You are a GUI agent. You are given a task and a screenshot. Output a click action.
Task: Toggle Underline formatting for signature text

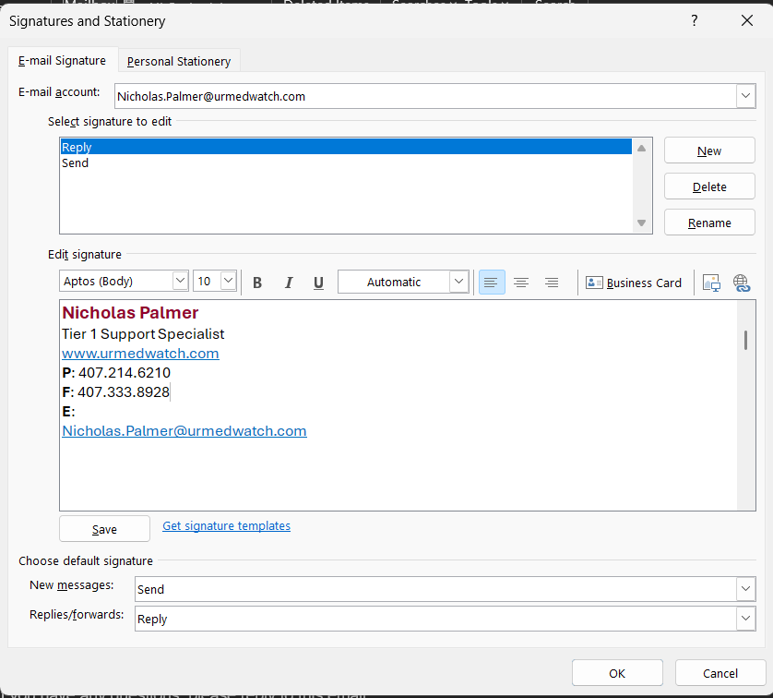pos(318,283)
